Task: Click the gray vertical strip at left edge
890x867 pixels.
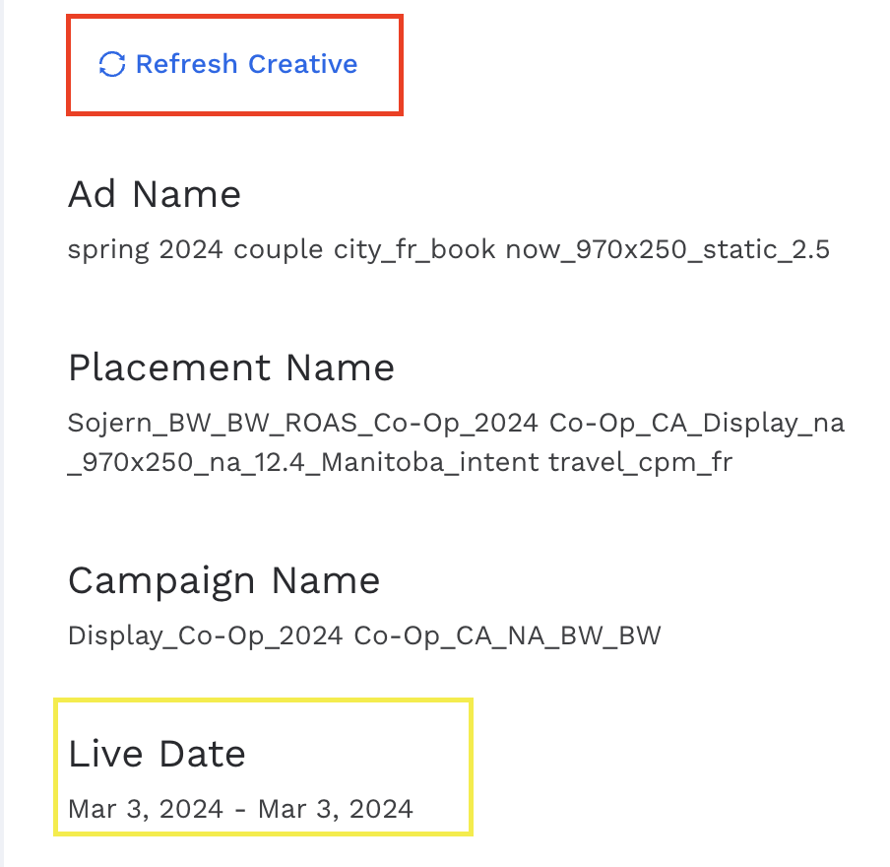Action: [x=3, y=433]
